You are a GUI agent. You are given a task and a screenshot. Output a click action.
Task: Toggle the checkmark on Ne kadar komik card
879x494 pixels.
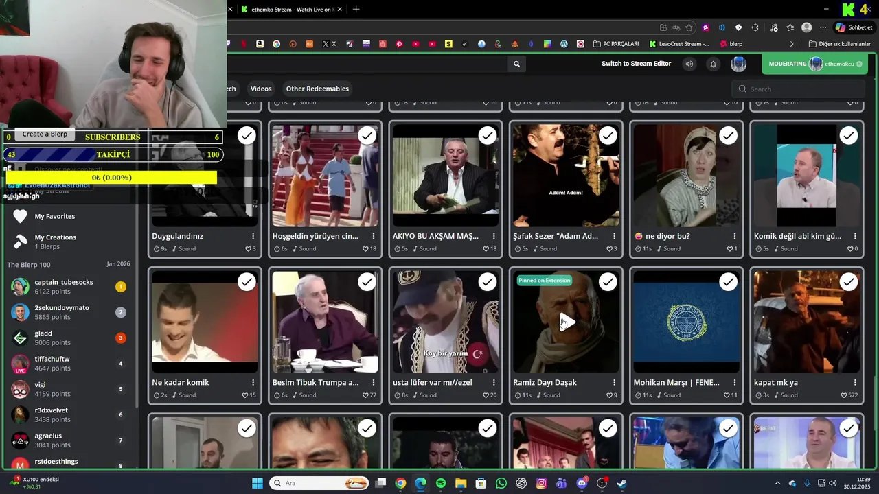click(247, 282)
